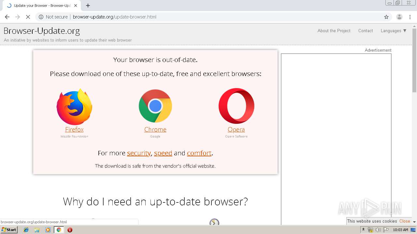Image resolution: width=417 pixels, height=234 pixels.
Task: Stop loading the page with X button
Action: click(x=28, y=17)
